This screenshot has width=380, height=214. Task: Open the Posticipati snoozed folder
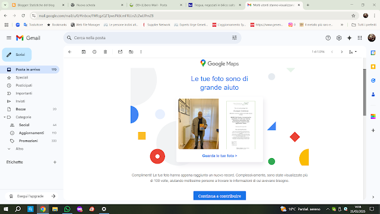(24, 86)
